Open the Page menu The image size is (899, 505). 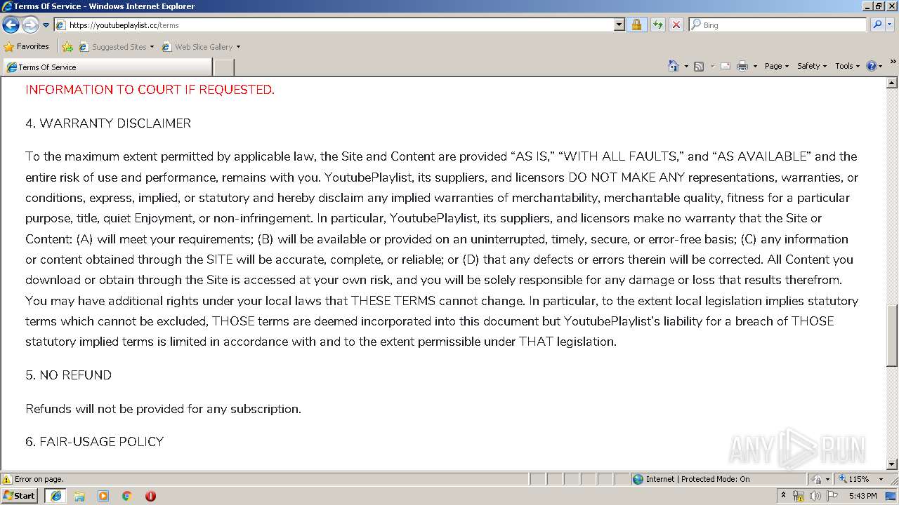tap(777, 66)
